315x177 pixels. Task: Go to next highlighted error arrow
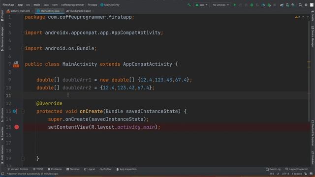point(308,17)
